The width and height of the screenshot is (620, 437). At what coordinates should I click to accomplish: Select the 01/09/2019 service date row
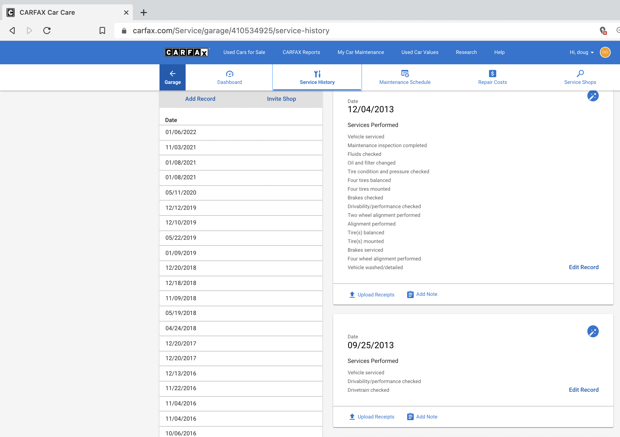(x=241, y=253)
